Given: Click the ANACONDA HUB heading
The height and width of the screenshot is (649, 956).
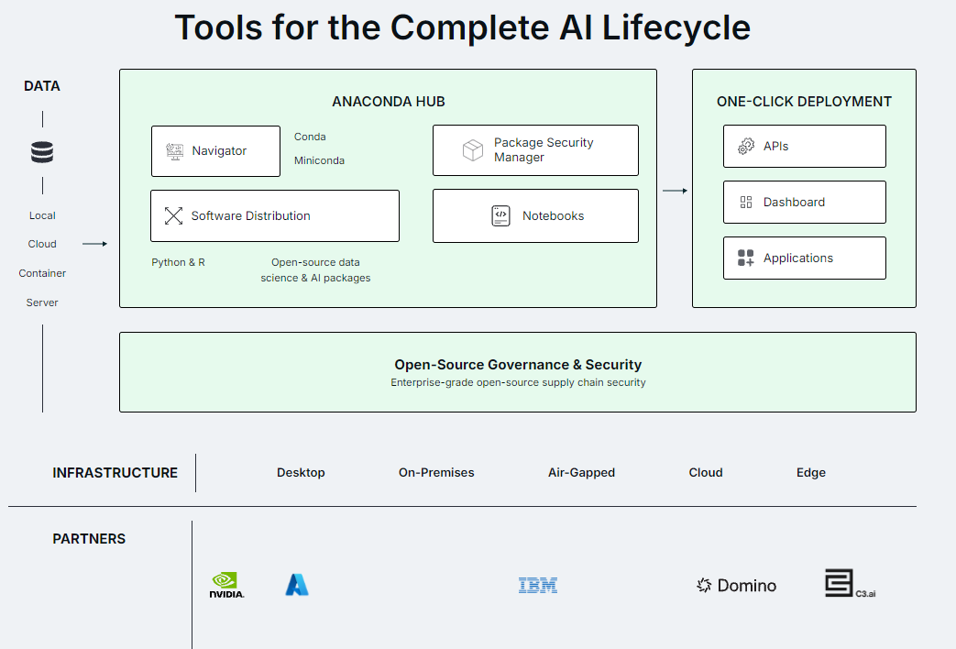Looking at the screenshot, I should pyautogui.click(x=389, y=102).
